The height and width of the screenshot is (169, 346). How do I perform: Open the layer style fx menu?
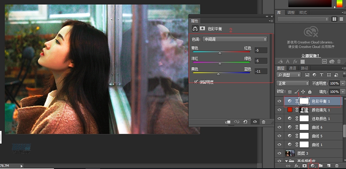[x=295, y=165]
